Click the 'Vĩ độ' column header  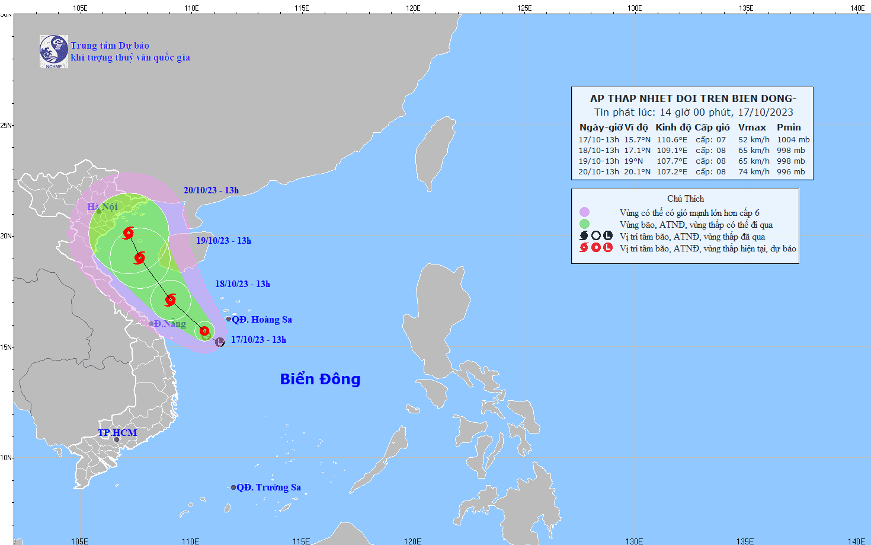click(636, 127)
